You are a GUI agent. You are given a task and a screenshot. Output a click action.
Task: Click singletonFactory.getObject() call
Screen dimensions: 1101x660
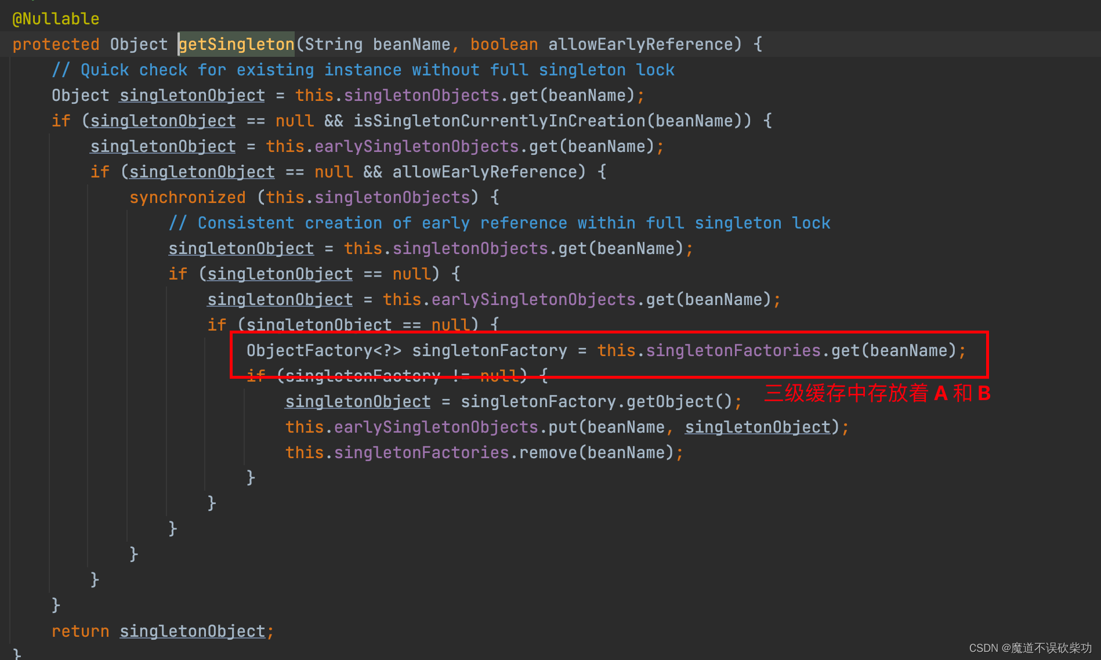coord(597,402)
